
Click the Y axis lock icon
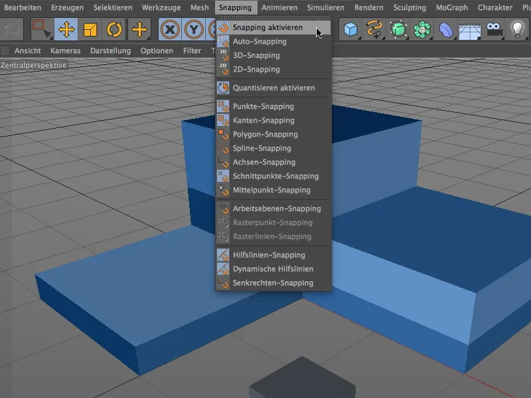coord(194,30)
